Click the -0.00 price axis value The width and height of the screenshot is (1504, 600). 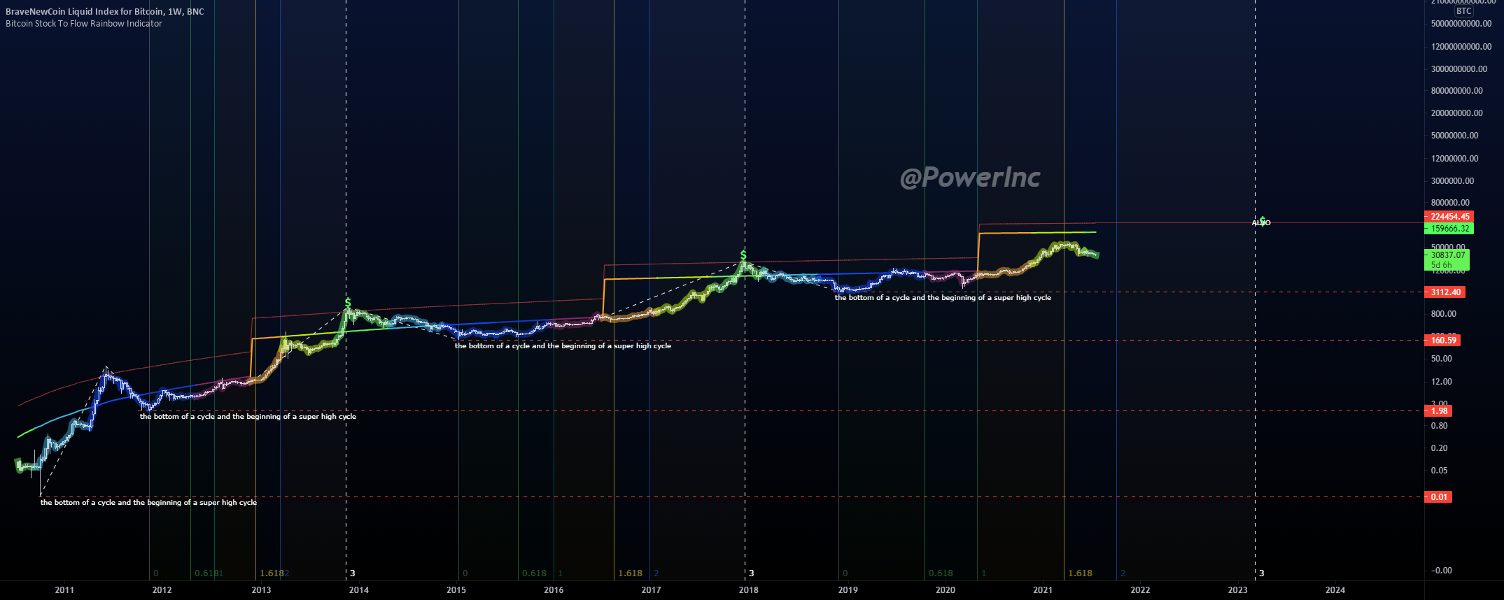click(x=1441, y=571)
